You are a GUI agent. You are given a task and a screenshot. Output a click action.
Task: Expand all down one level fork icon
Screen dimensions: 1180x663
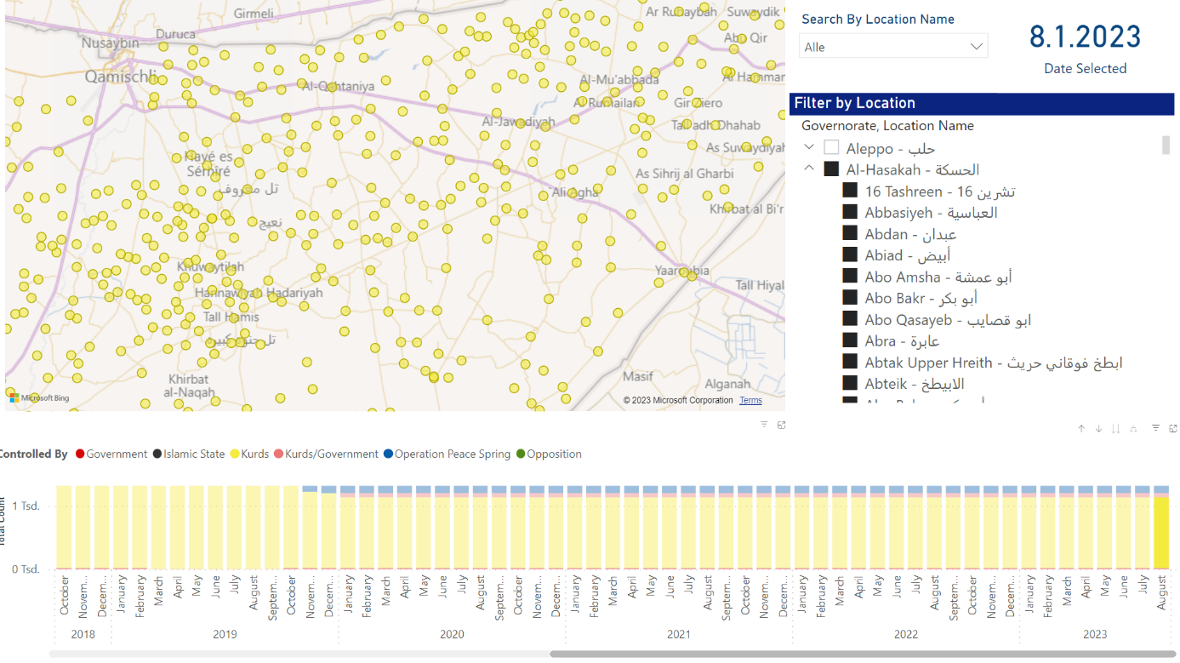(x=1132, y=429)
